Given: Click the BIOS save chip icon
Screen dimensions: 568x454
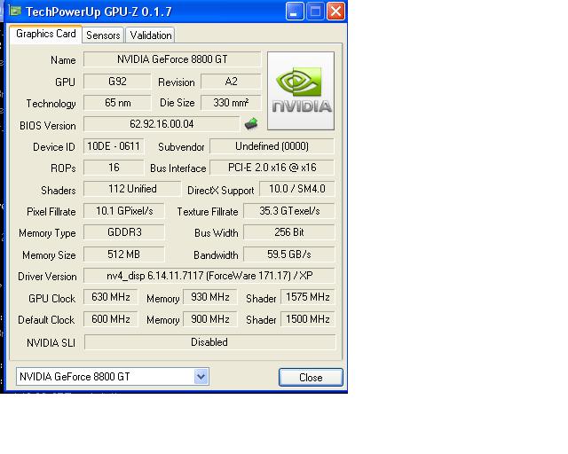Looking at the screenshot, I should [x=251, y=124].
